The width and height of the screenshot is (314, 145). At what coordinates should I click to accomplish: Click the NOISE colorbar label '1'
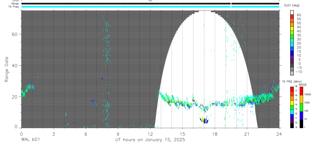pyautogui.click(x=305, y=127)
